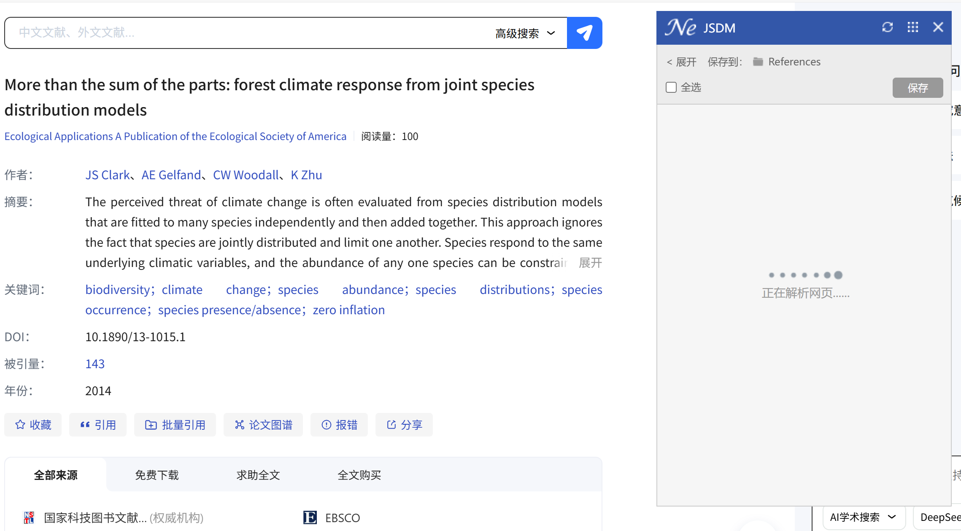Report an error via 报错

339,425
